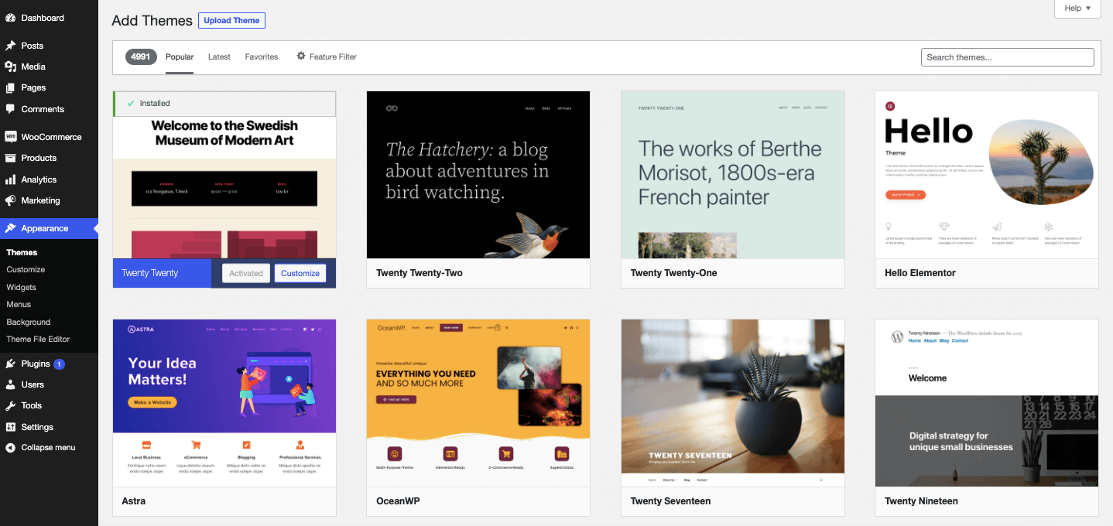Click the Posts pushpin icon
1113x526 pixels.
pyautogui.click(x=11, y=46)
